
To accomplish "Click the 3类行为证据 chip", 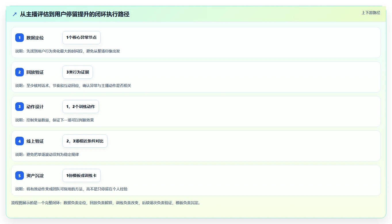I will pyautogui.click(x=78, y=72).
